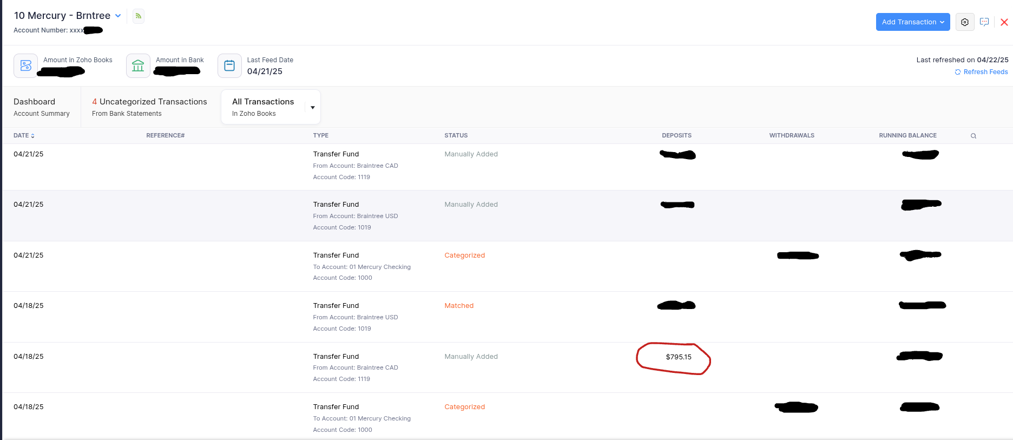Click Categorized status on 04/21/25 row
Image resolution: width=1013 pixels, height=440 pixels.
point(465,255)
